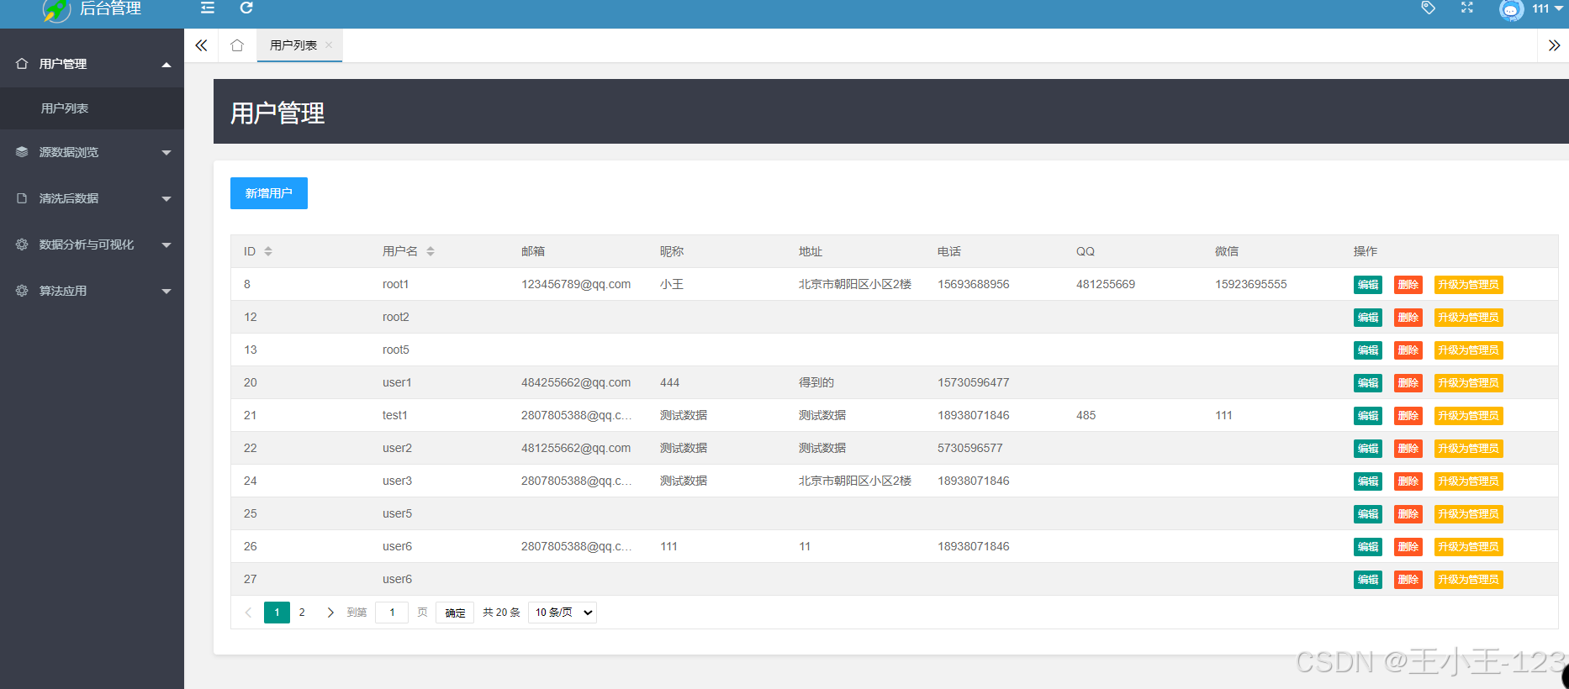Click the phone number 5730596577
This screenshot has height=689, width=1569.
tap(970, 448)
